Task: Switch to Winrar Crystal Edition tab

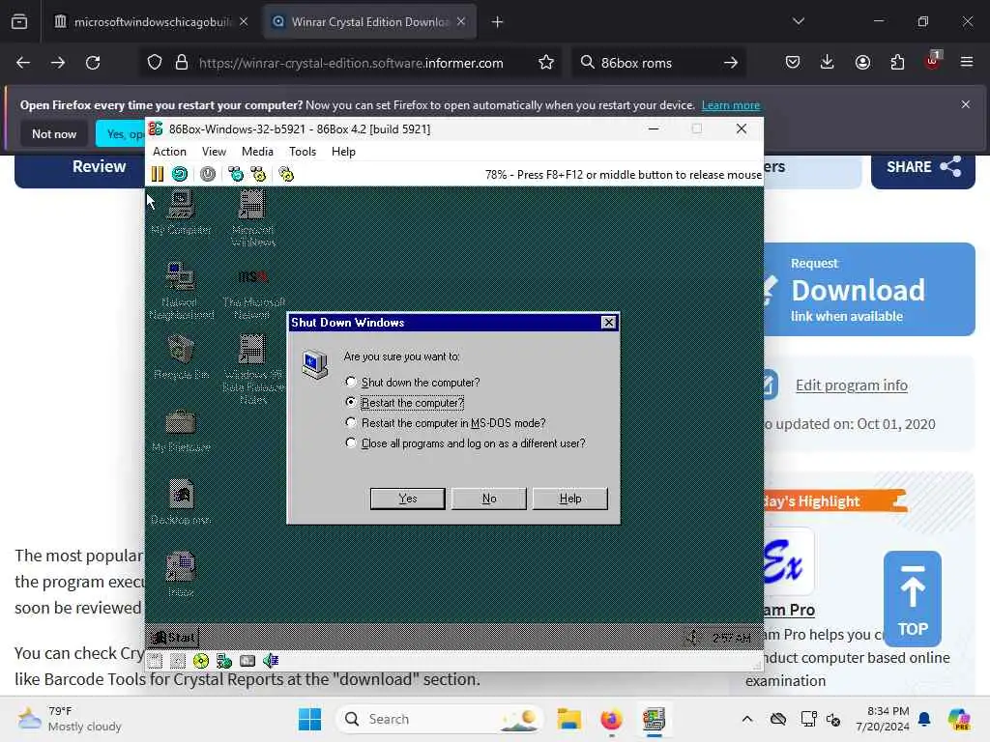Action: pos(369,21)
